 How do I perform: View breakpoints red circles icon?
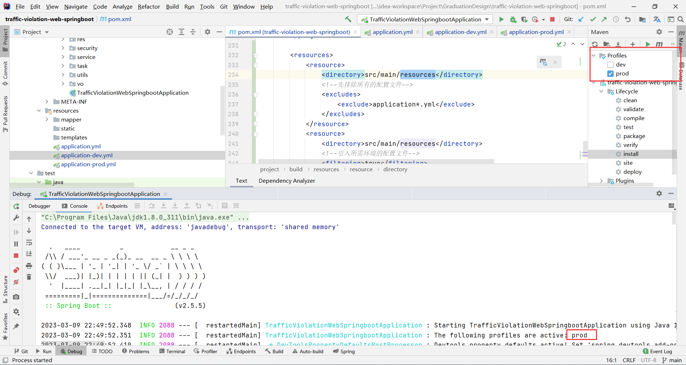16,270
